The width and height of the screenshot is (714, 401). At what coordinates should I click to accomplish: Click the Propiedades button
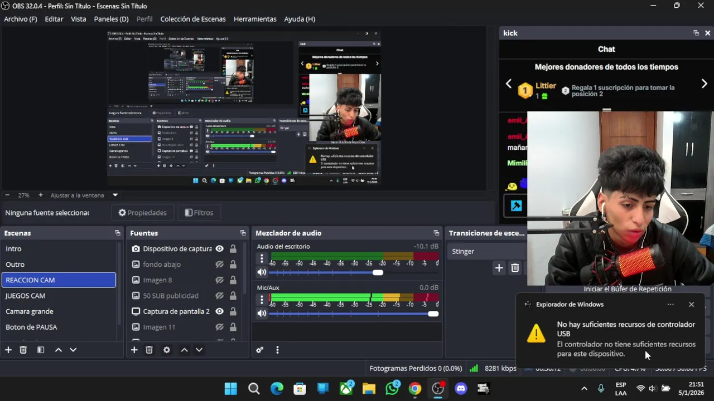(143, 213)
